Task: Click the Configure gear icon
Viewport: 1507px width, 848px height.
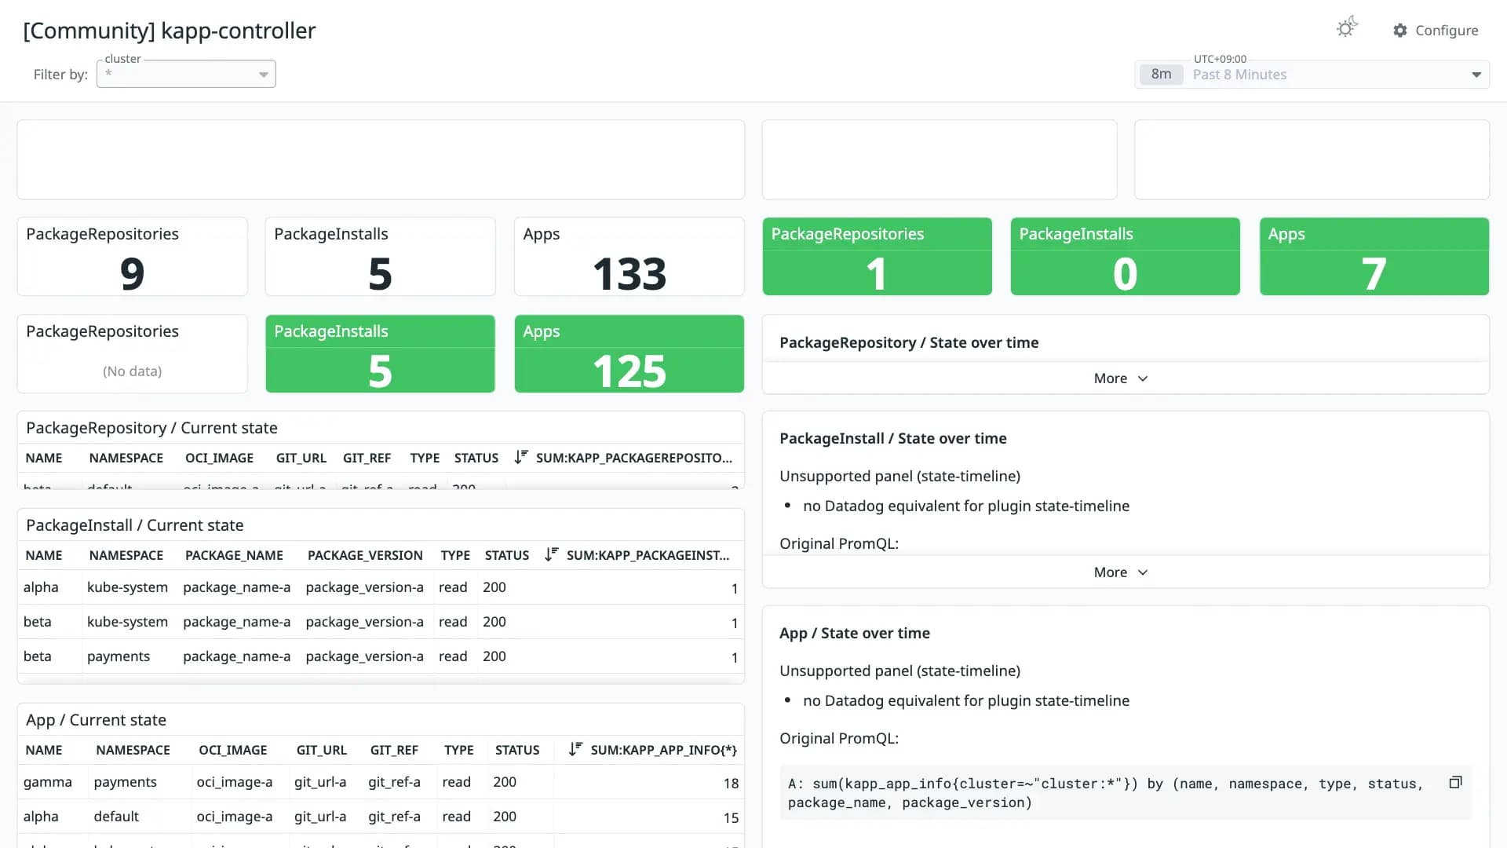Action: pyautogui.click(x=1400, y=31)
